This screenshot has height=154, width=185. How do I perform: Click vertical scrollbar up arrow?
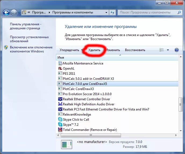pos(181,57)
